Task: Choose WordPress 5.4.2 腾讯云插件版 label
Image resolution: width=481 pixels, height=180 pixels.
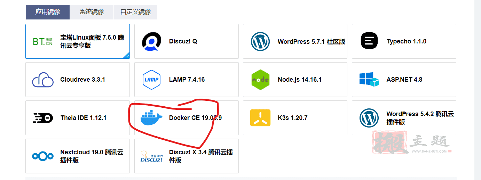Action: point(420,118)
